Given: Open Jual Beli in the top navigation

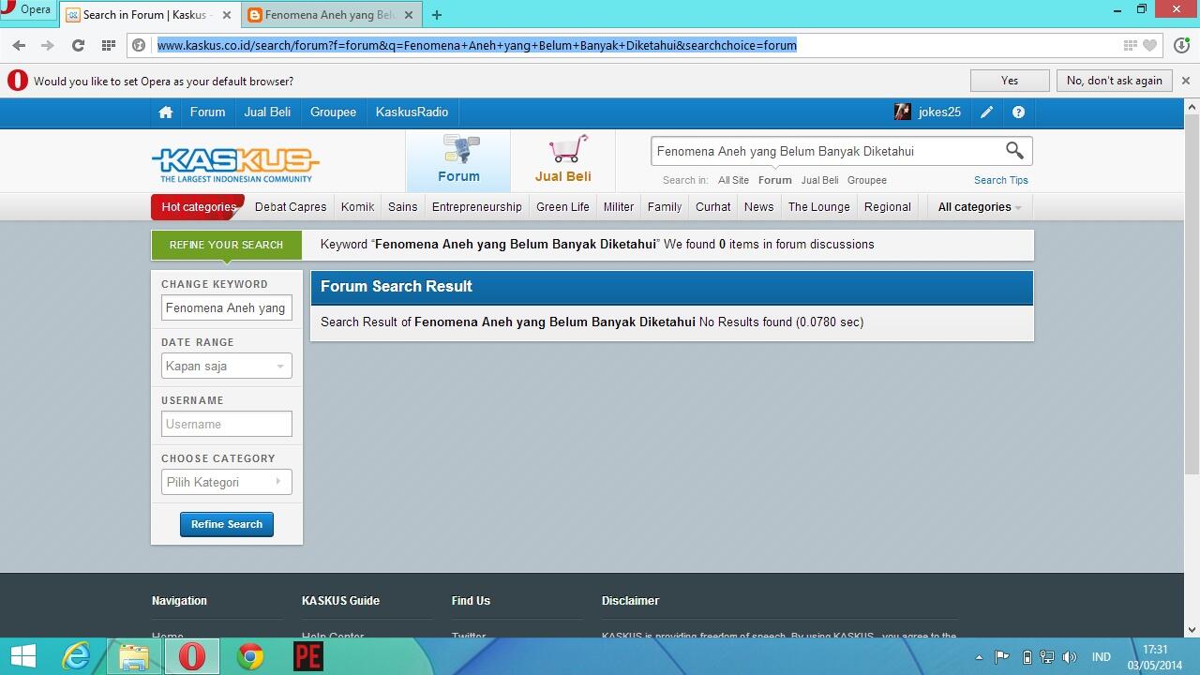Looking at the screenshot, I should (x=267, y=112).
